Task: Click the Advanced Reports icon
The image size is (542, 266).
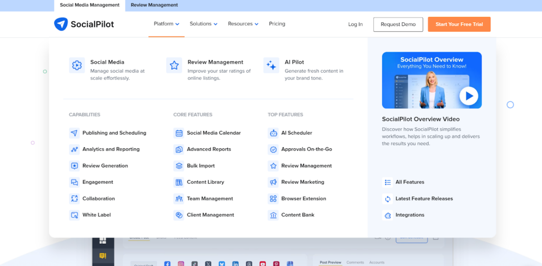Action: (179, 149)
